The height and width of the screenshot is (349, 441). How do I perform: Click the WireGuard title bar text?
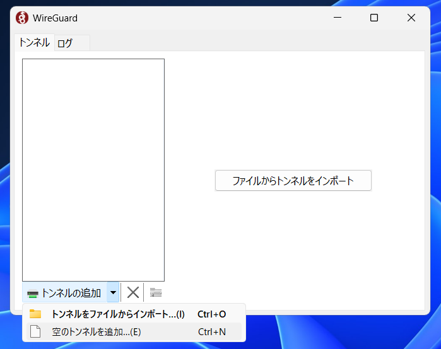coord(55,18)
